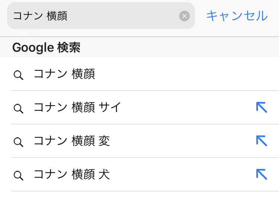
Task: Clear the search field with the X icon
Action: pyautogui.click(x=185, y=16)
